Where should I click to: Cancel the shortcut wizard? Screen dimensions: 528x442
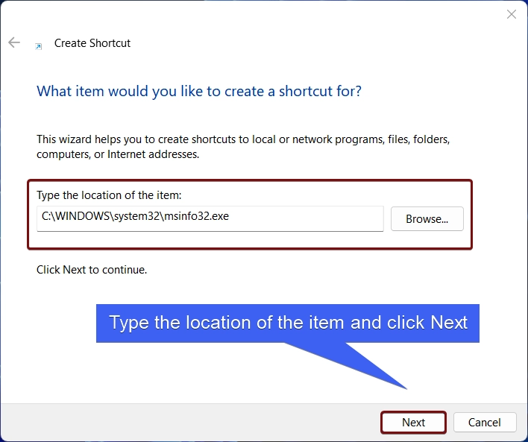[485, 422]
